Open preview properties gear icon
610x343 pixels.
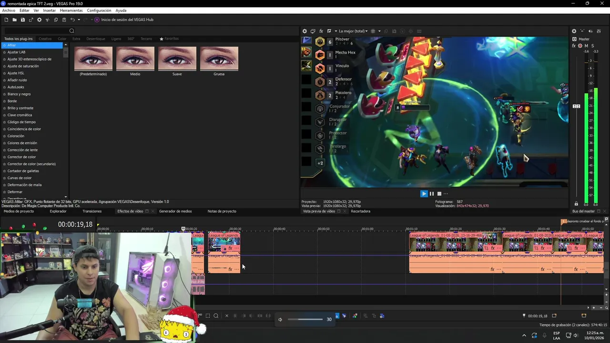(305, 31)
